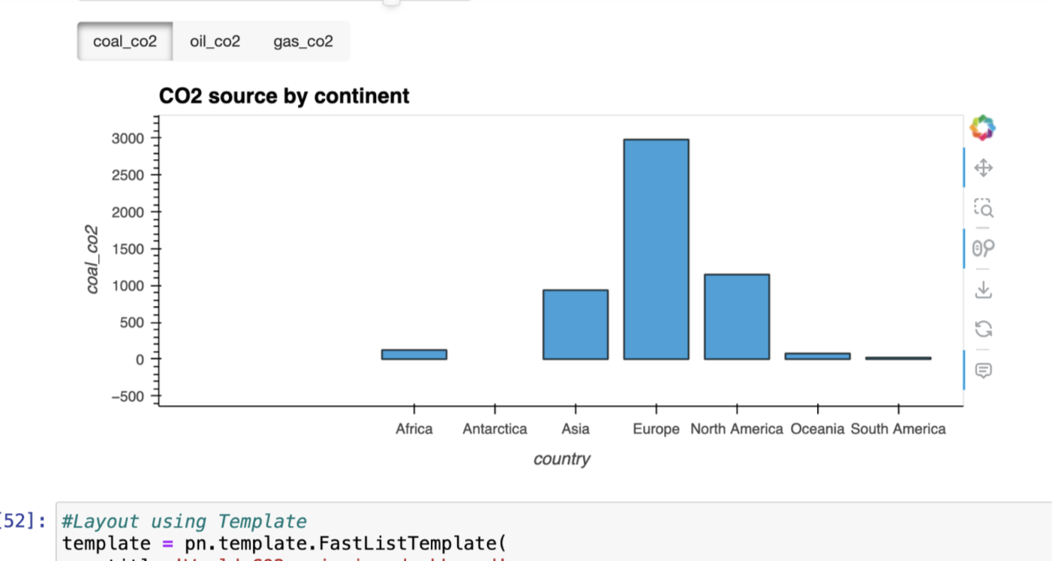The width and height of the screenshot is (1052, 561).
Task: Reset the plot view
Action: pyautogui.click(x=983, y=328)
